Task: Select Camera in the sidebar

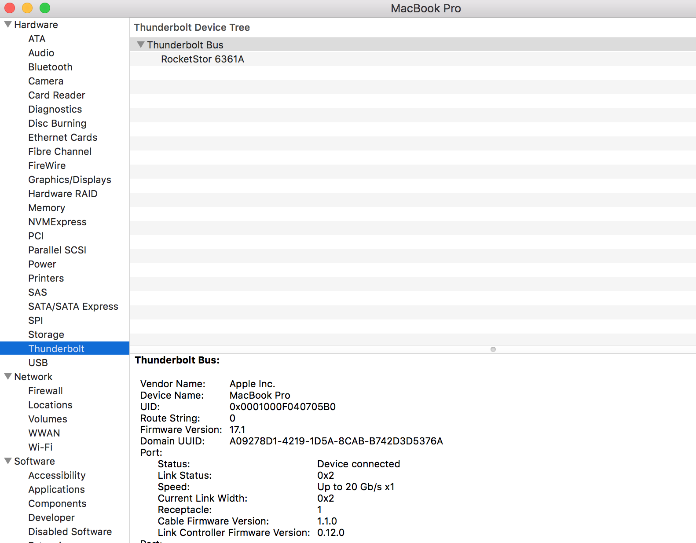Action: pyautogui.click(x=46, y=81)
